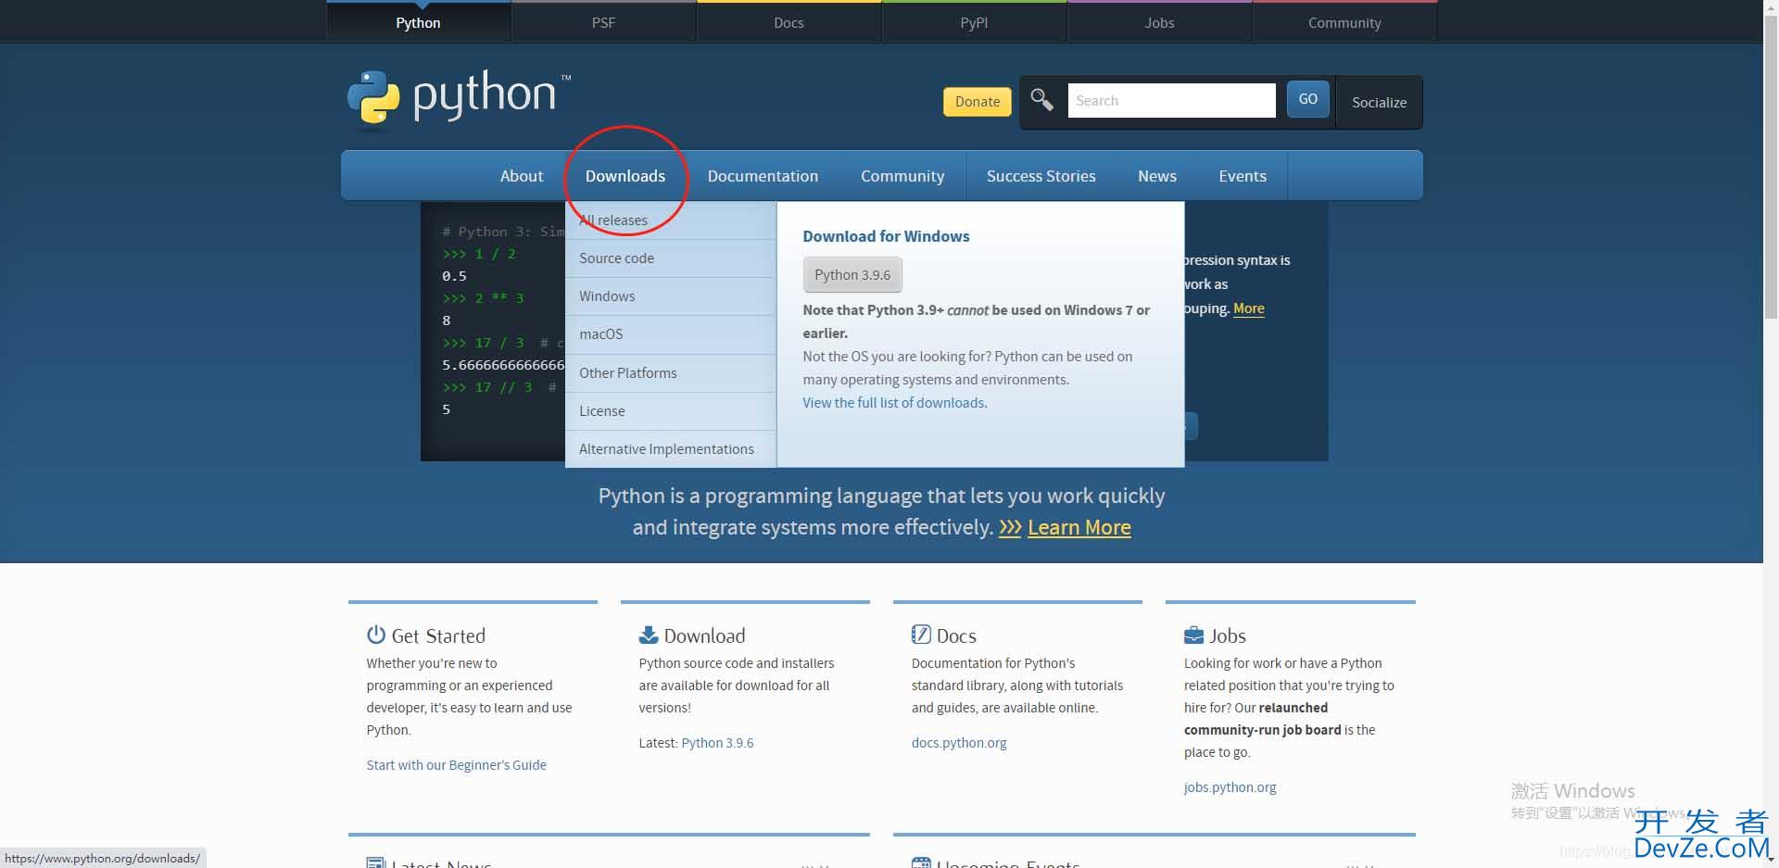Click the Download section arrow icon
1779x868 pixels.
tap(648, 635)
